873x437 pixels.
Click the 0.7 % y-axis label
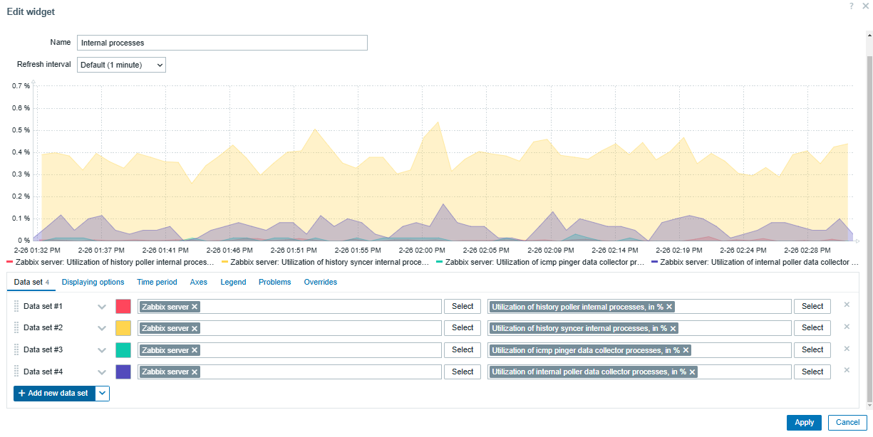point(21,86)
